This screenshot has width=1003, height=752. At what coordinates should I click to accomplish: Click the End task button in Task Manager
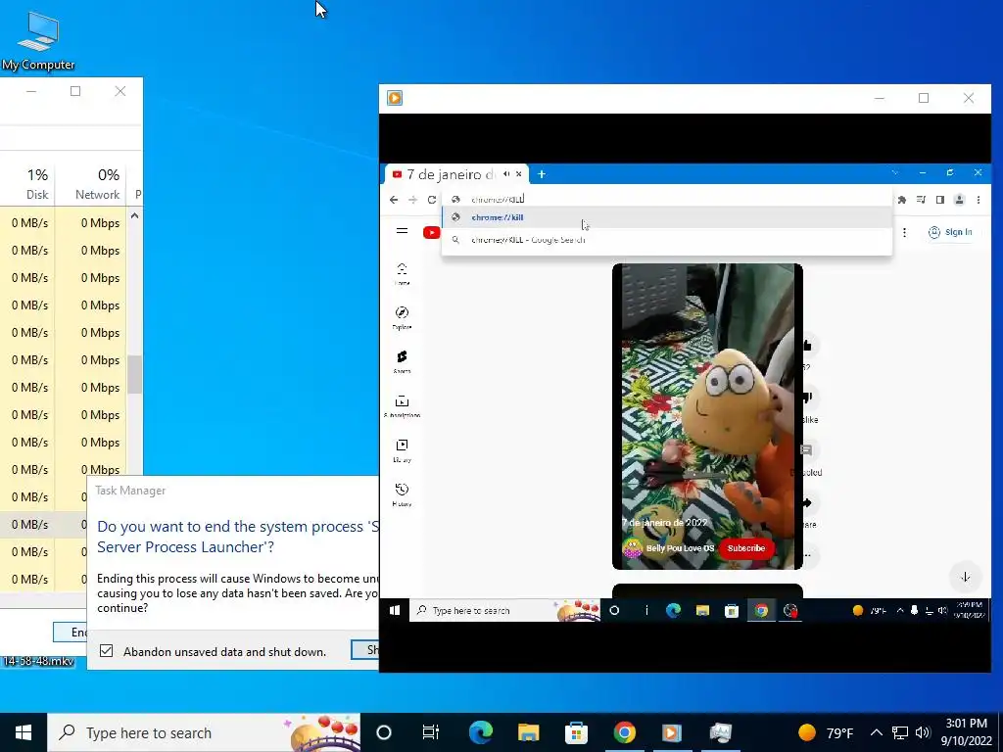tap(71, 632)
